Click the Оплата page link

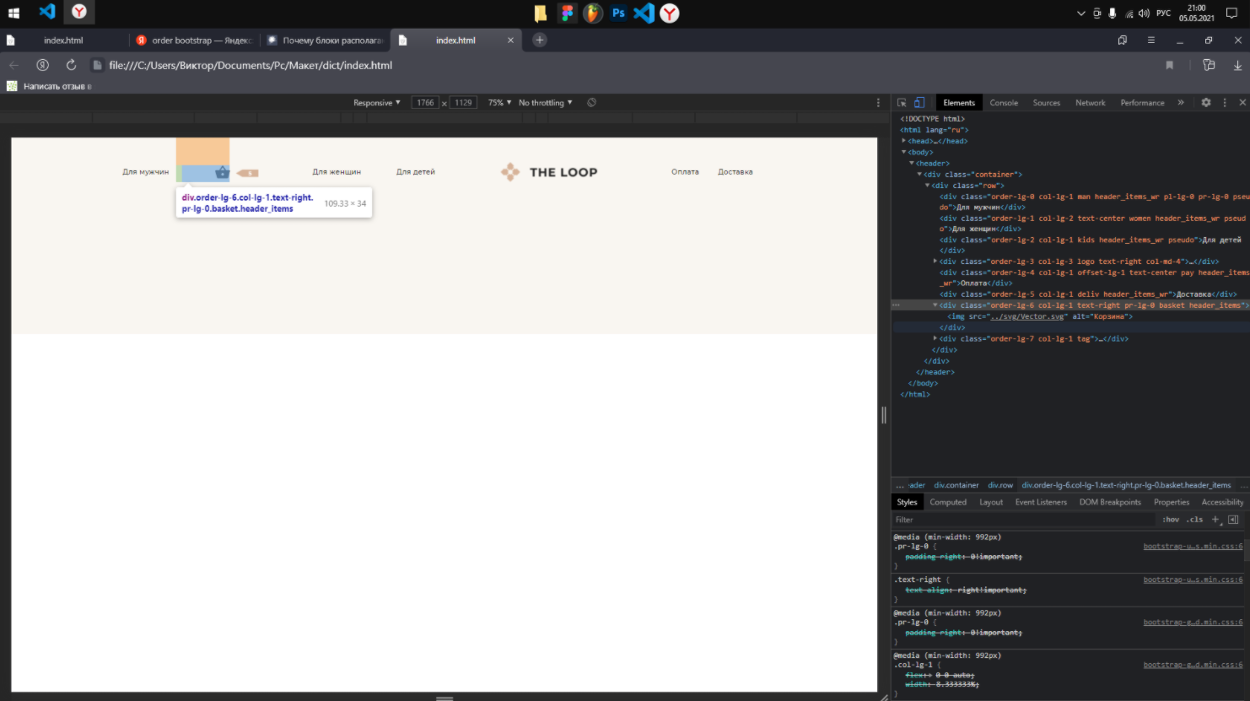pyautogui.click(x=685, y=172)
